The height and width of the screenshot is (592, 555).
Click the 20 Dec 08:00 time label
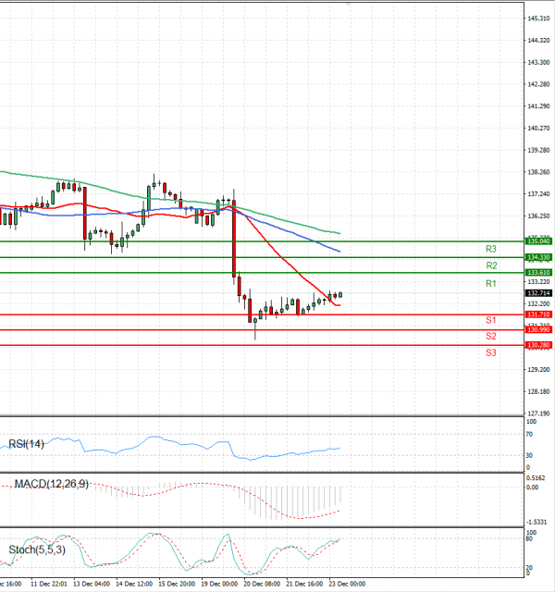point(262,584)
